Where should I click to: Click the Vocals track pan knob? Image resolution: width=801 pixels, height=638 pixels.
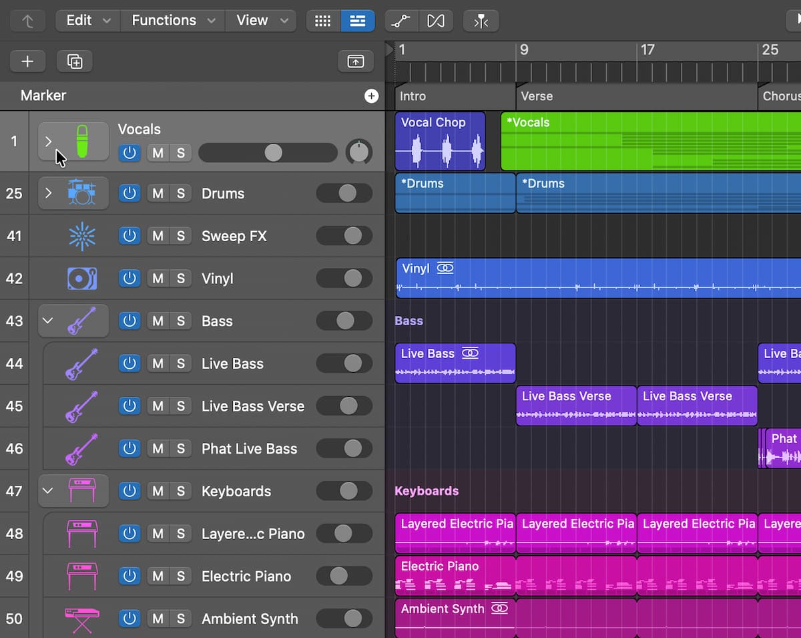(359, 152)
